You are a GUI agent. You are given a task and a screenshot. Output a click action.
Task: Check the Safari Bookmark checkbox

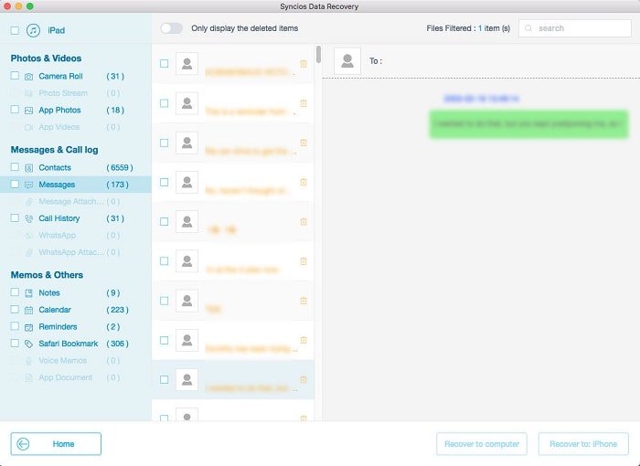click(15, 344)
